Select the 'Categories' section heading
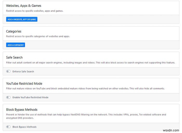This screenshot has width=182, height=133. click(x=14, y=31)
